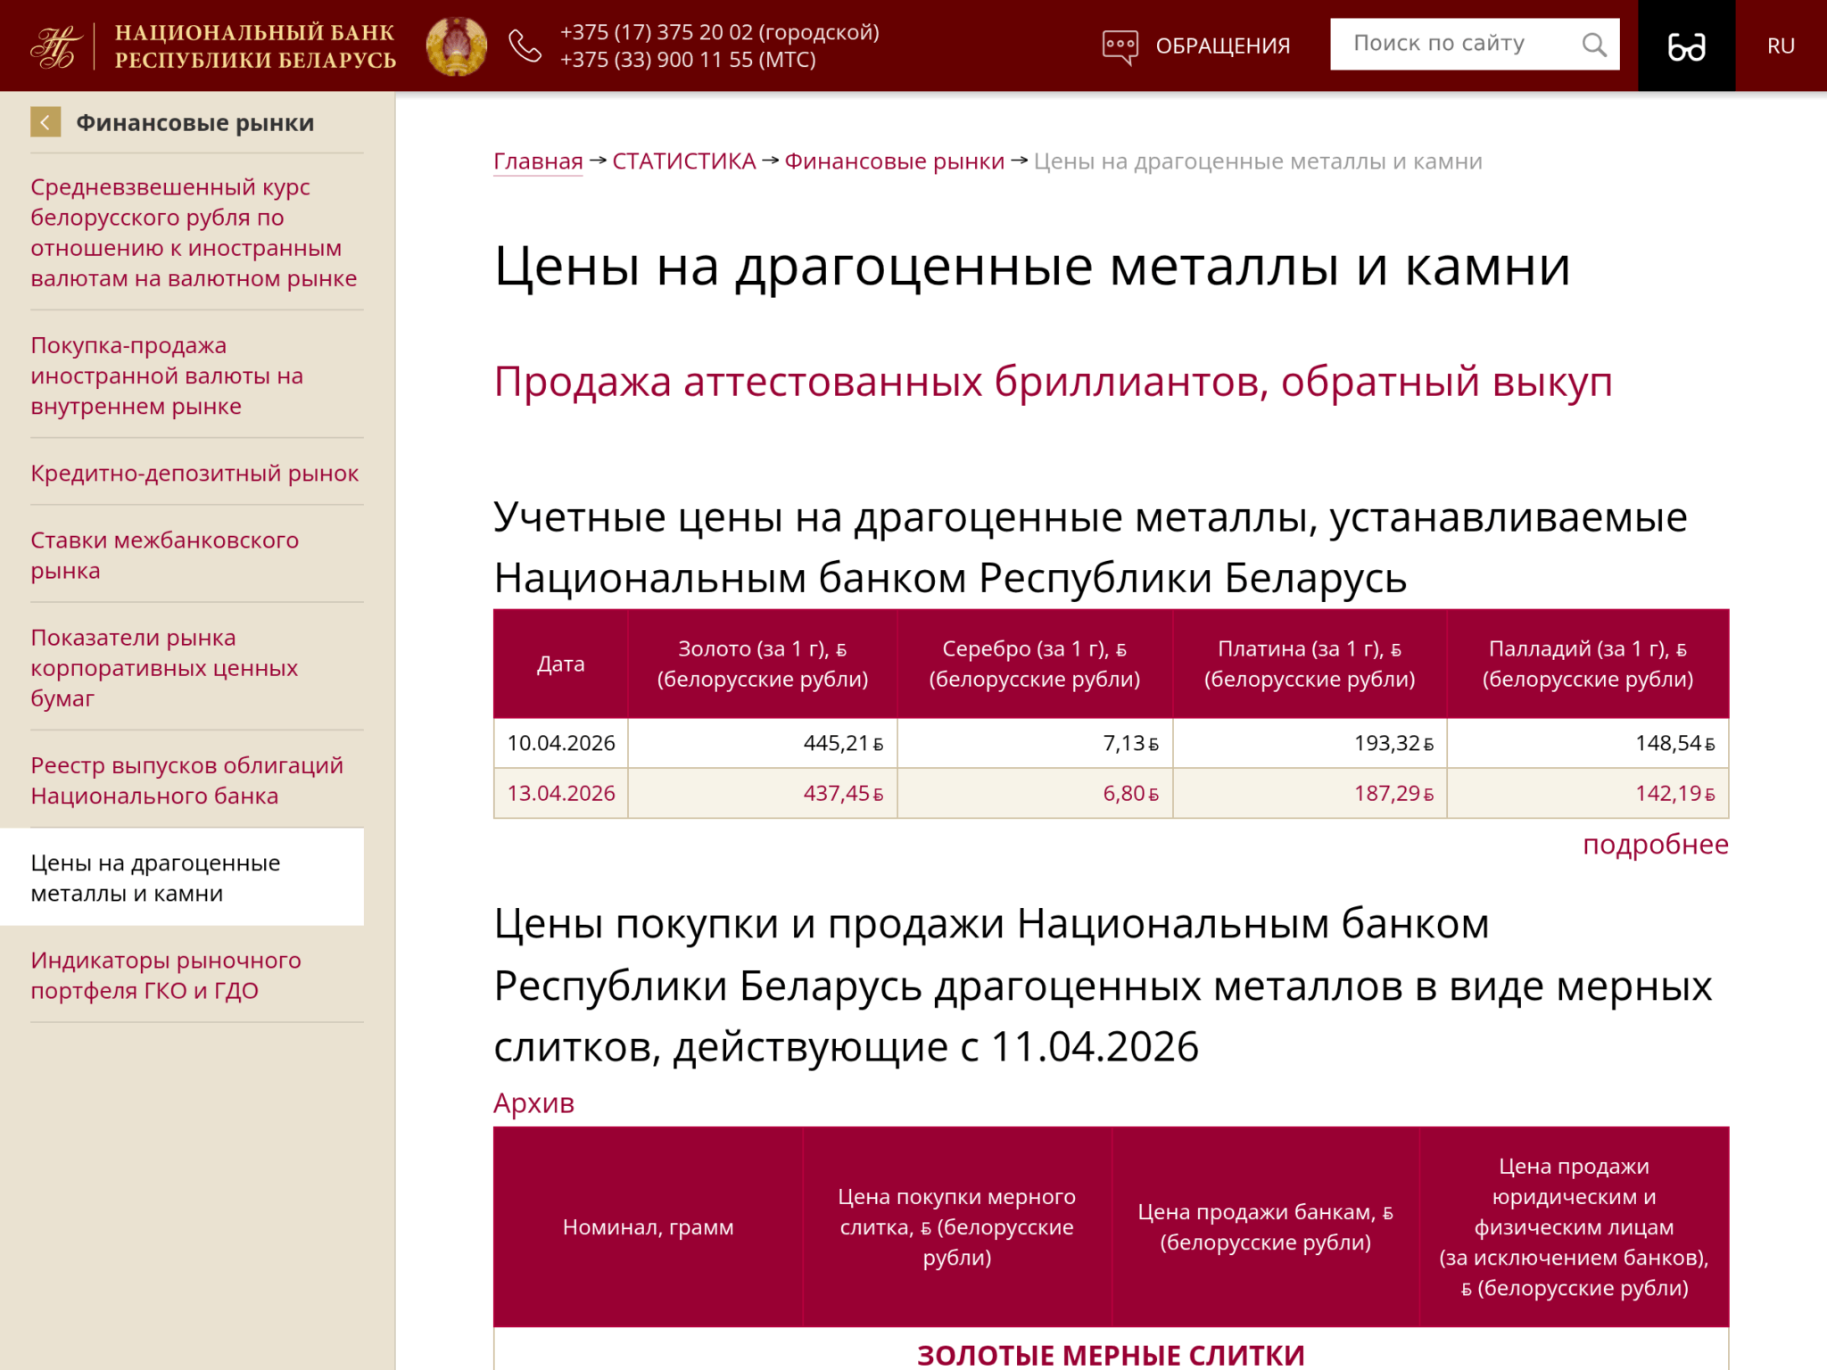This screenshot has width=1827, height=1370.
Task: Click the Belarus coat of arms emblem
Action: (x=457, y=46)
